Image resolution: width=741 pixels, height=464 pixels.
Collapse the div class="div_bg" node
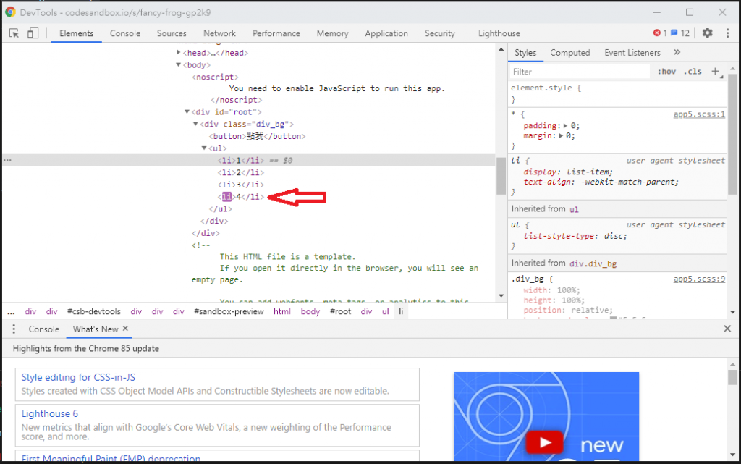click(x=195, y=124)
